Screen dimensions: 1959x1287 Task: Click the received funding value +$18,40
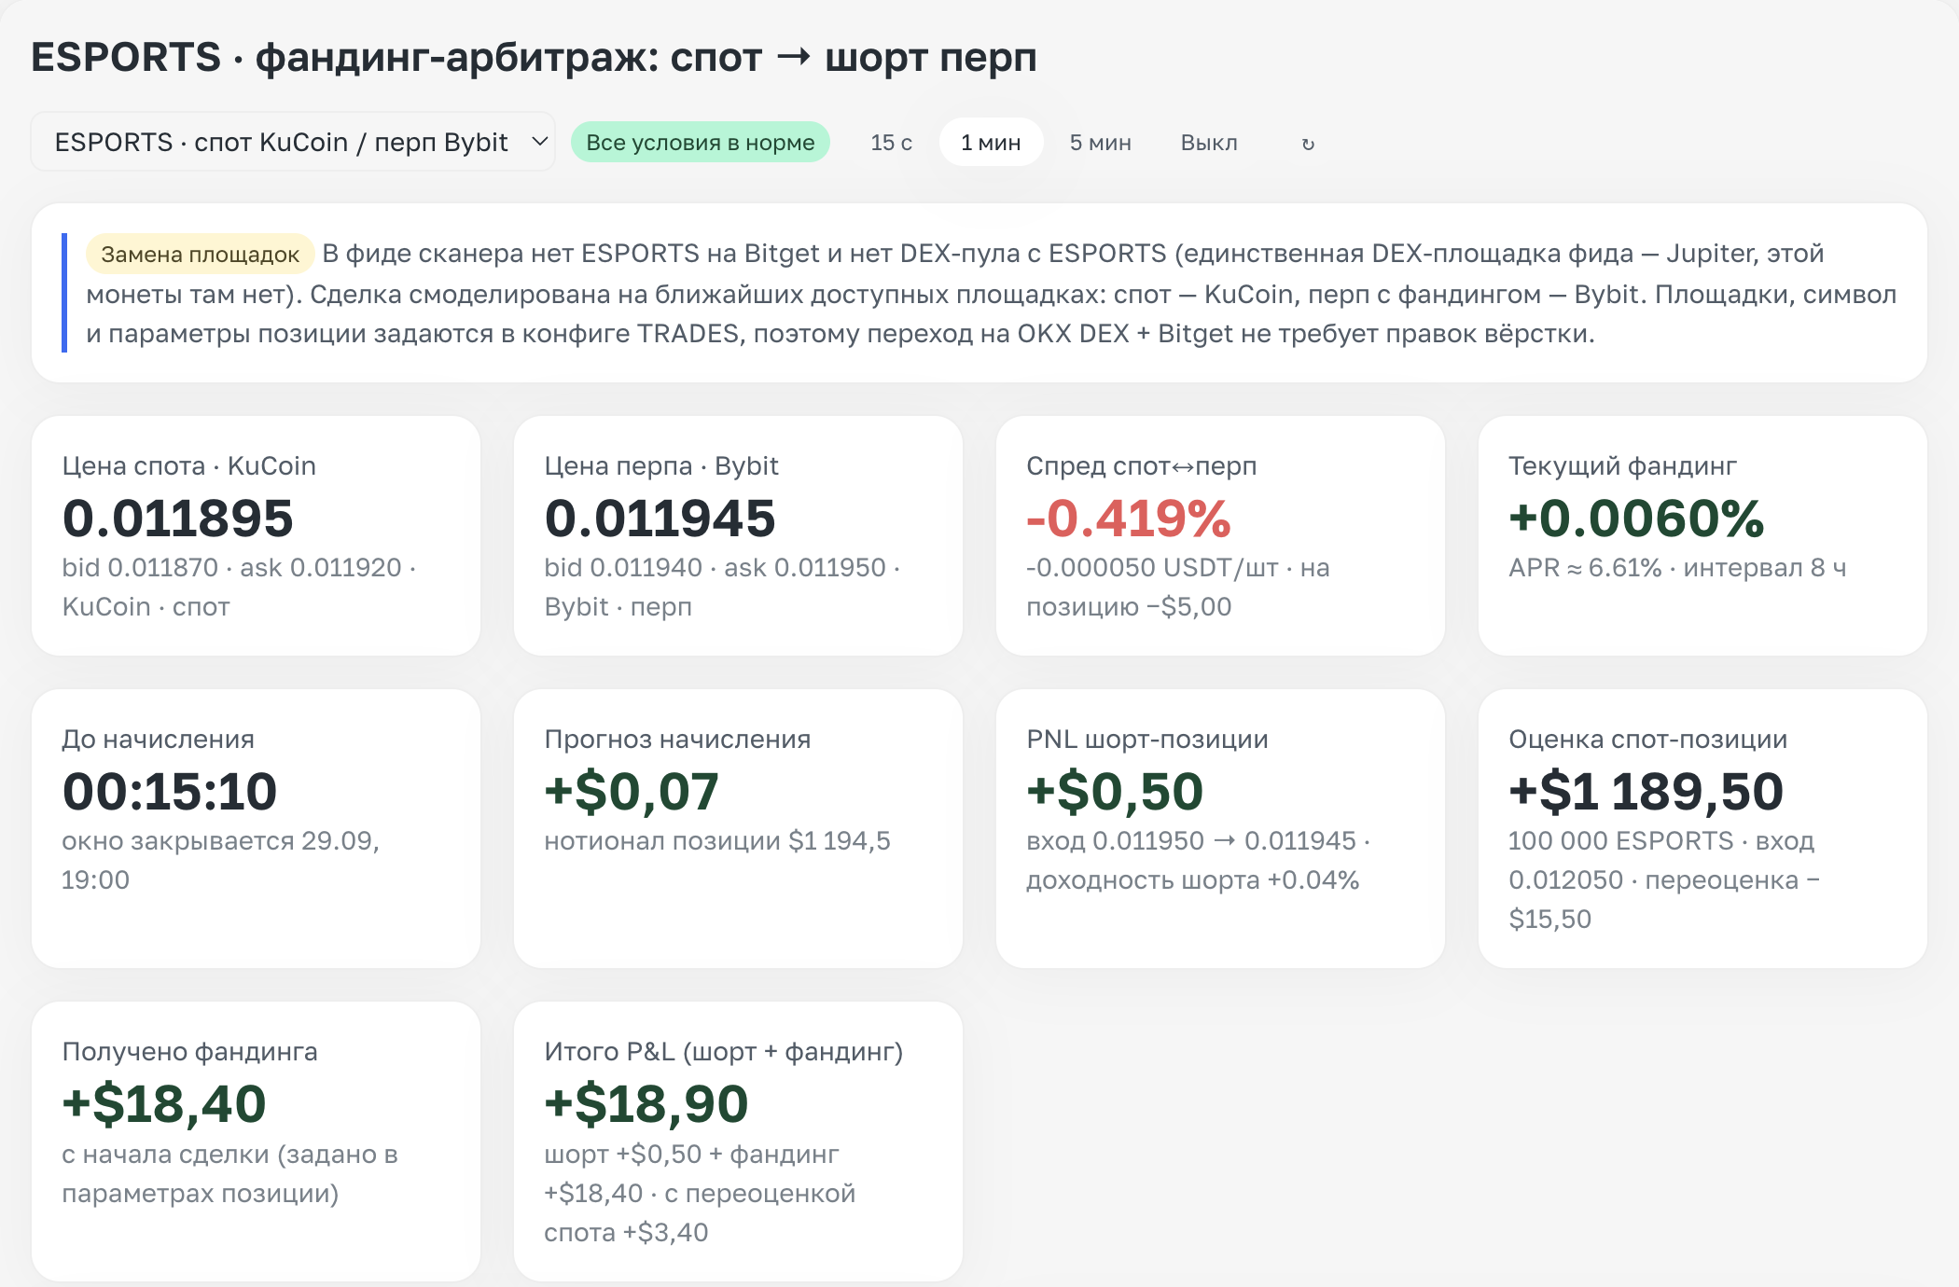tap(164, 1104)
